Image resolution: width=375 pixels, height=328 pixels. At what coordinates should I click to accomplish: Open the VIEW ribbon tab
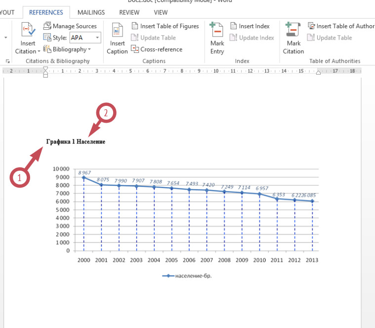[x=161, y=12]
